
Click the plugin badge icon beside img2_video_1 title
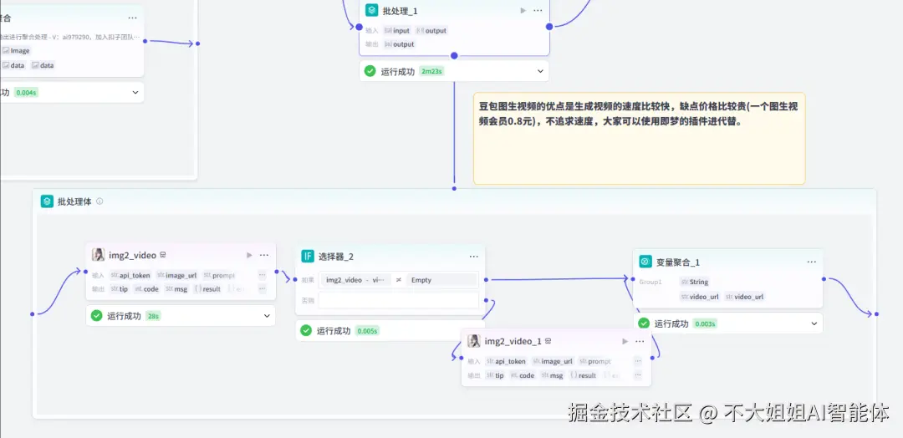(548, 341)
